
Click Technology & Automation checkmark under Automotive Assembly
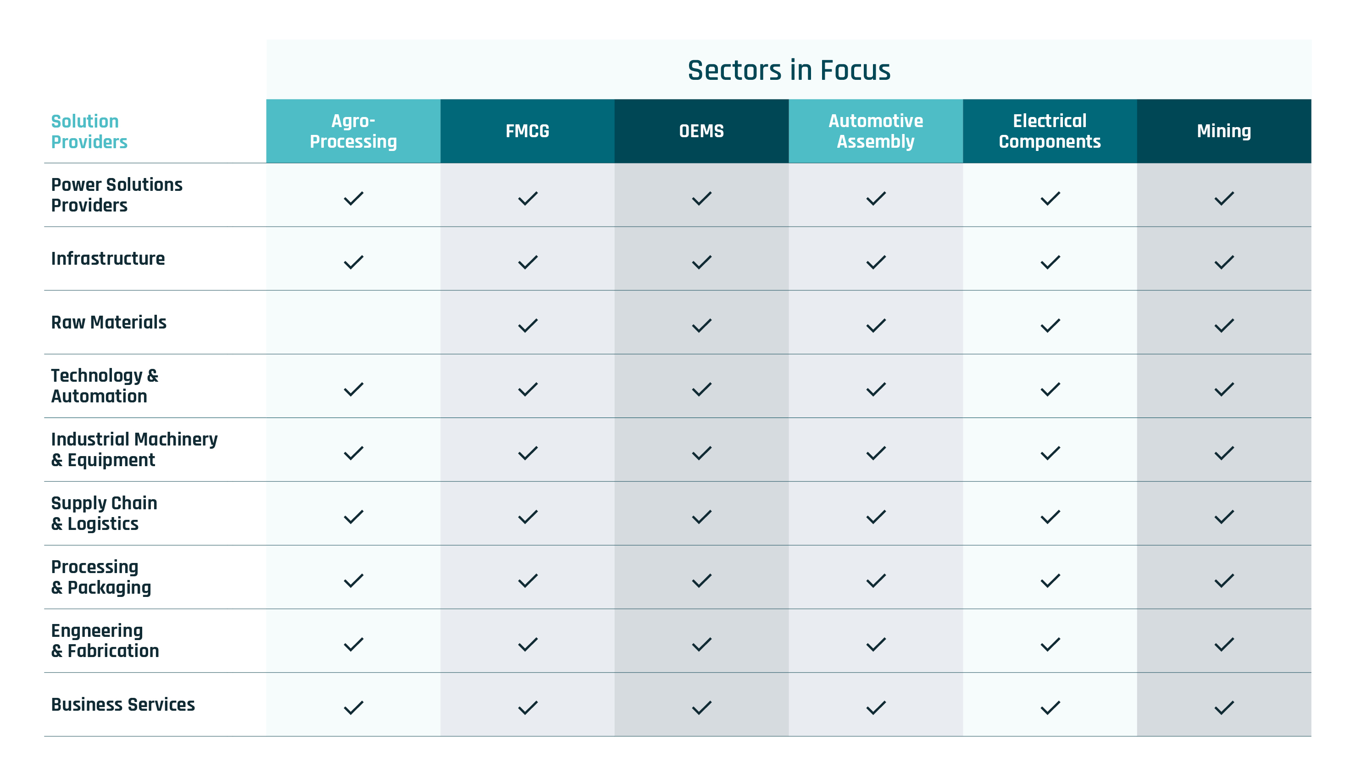click(x=876, y=389)
